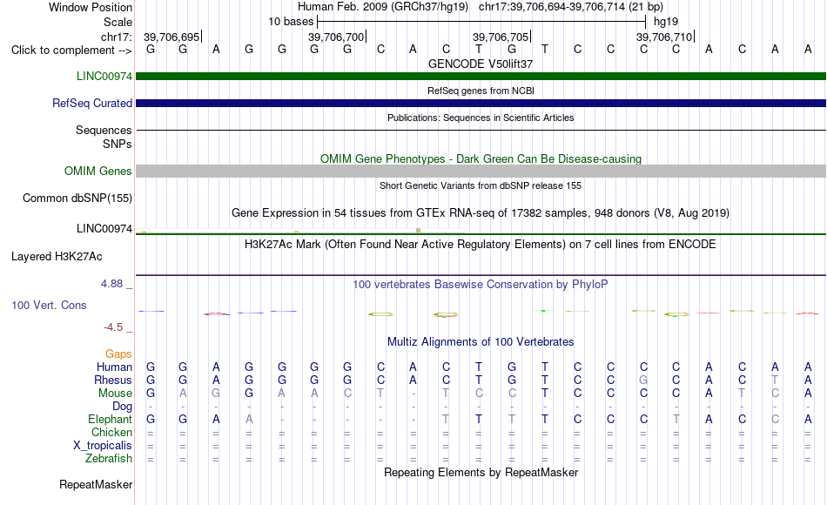Click the dark blue RefSeq Curated bar

point(481,104)
